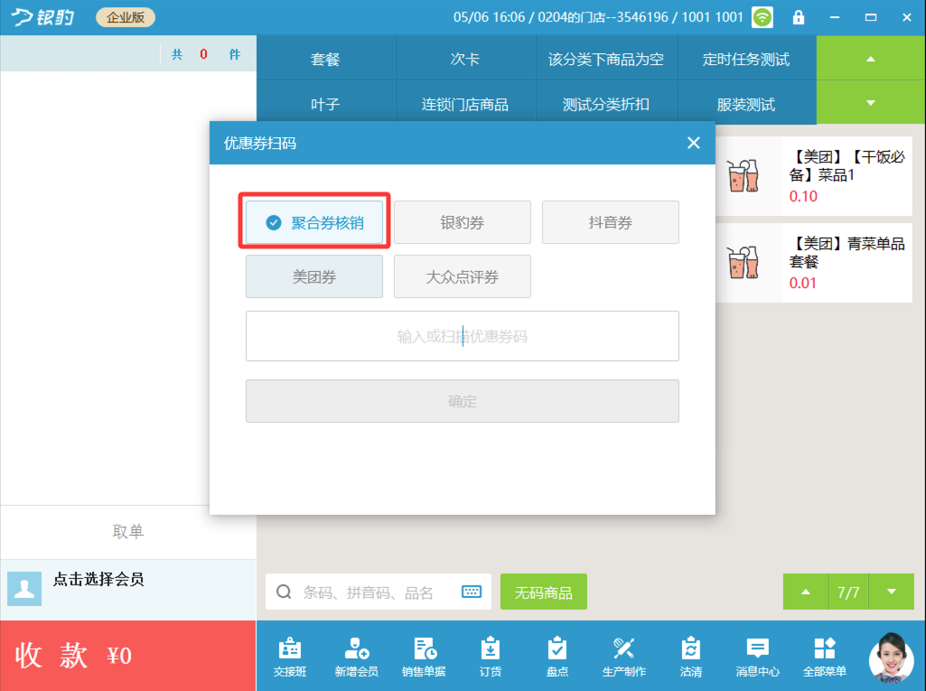Open the 消息中心 message center icon
The width and height of the screenshot is (926, 691).
pos(757,656)
